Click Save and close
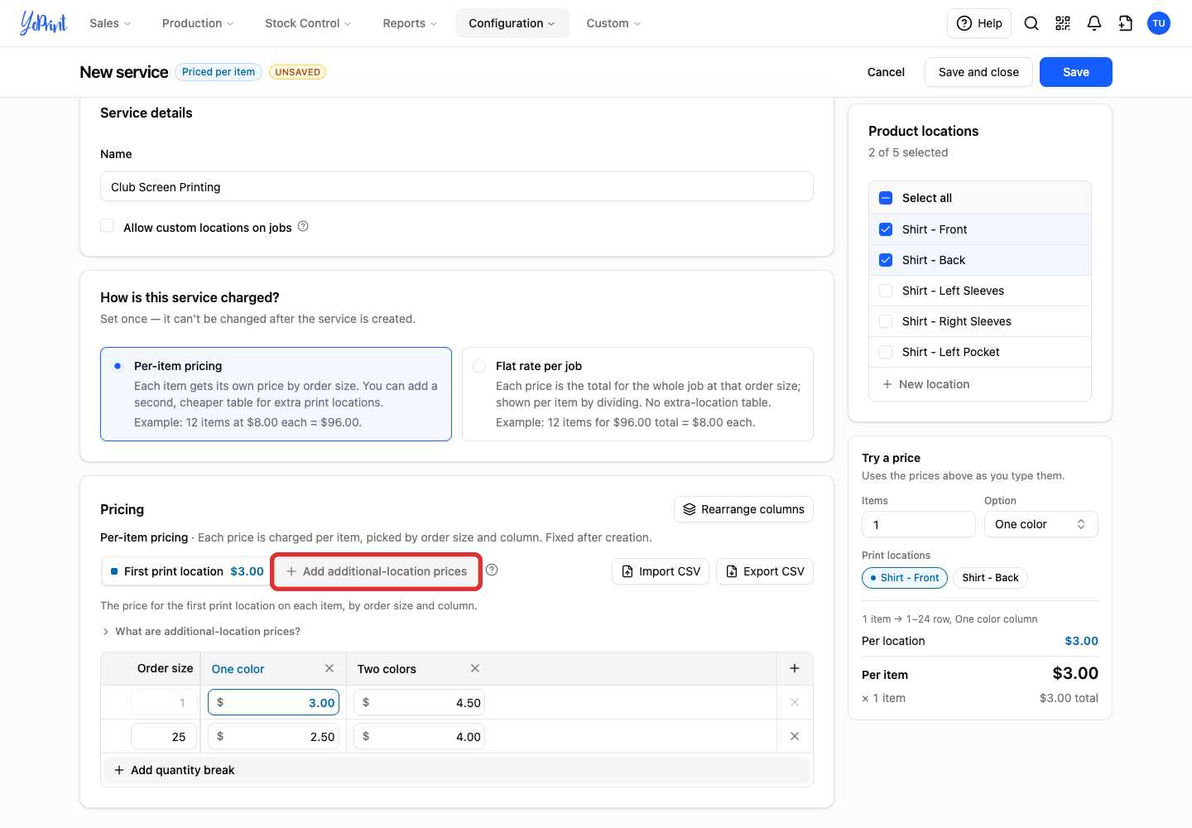Screen dimensions: 1192x828 [978, 72]
